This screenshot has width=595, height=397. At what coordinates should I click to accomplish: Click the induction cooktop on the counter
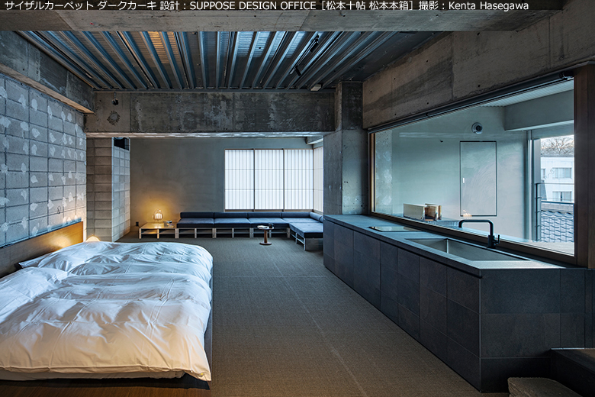point(391,228)
